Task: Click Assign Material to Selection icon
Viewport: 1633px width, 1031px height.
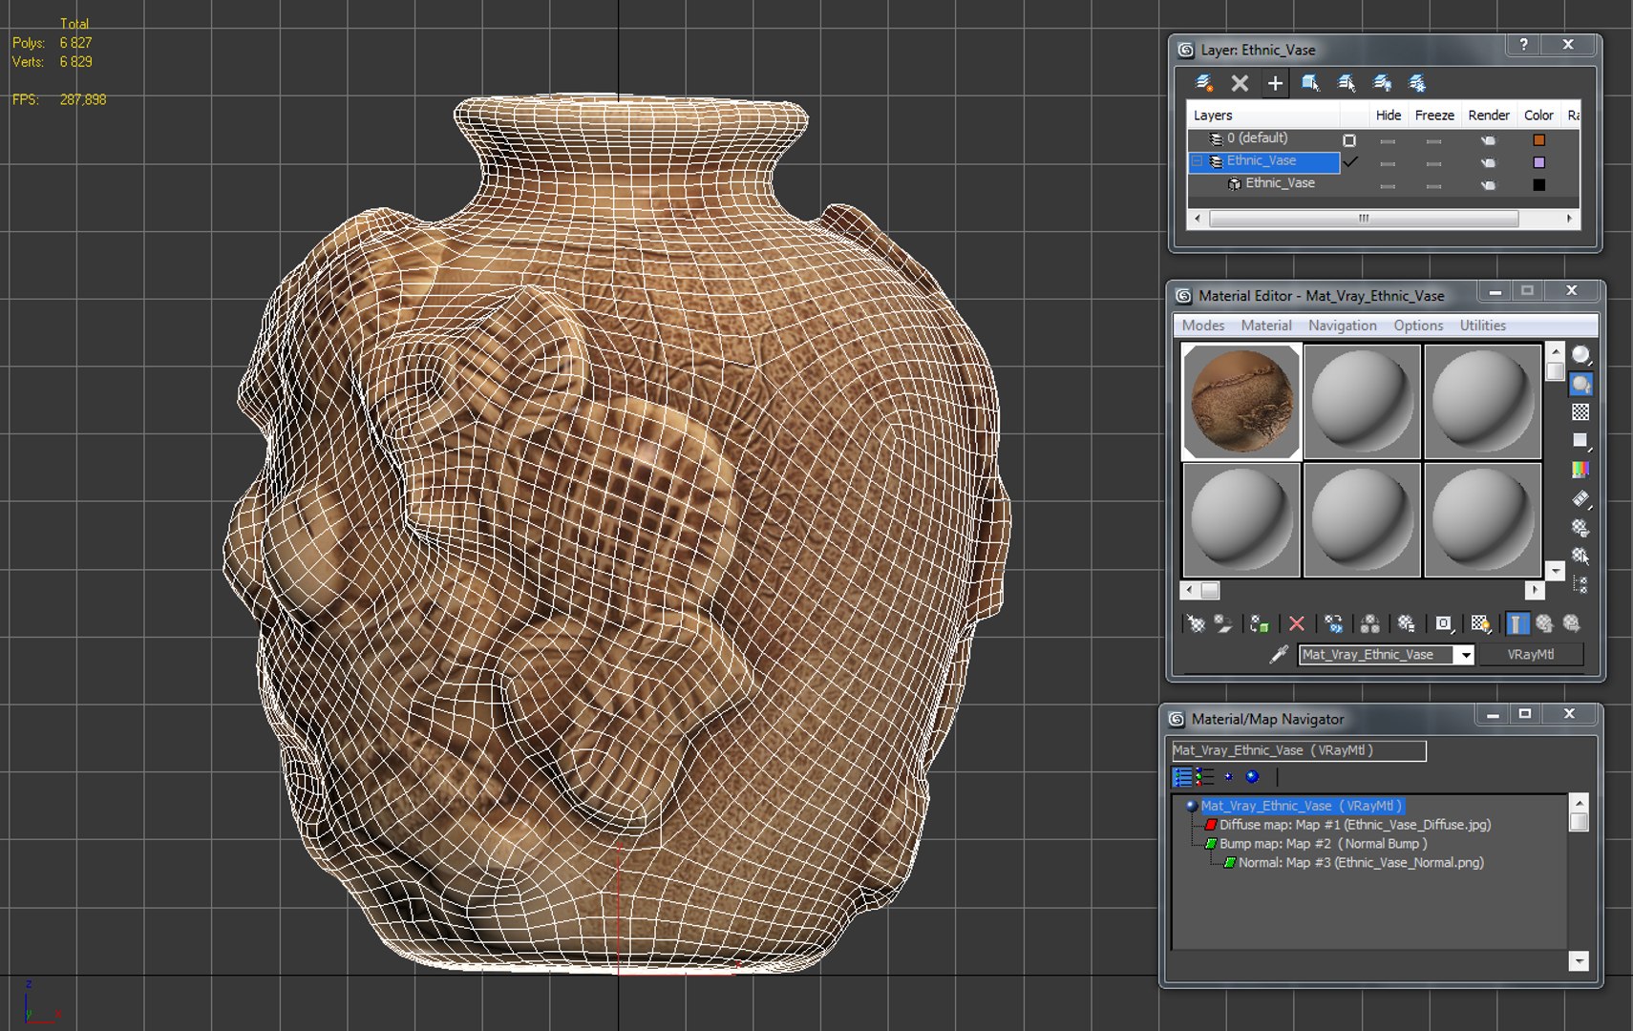Action: coord(1260,623)
